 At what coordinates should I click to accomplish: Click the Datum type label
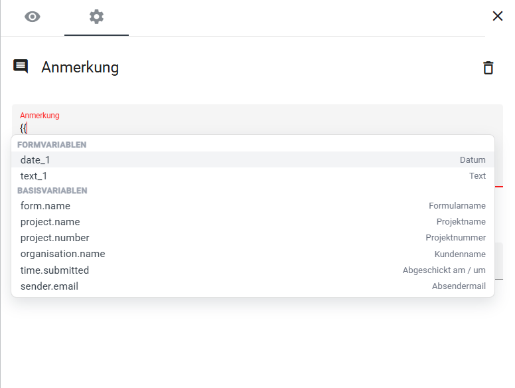click(x=473, y=160)
